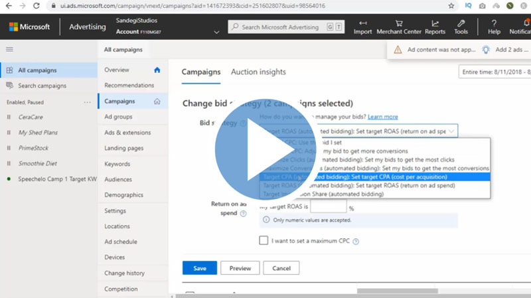The height and width of the screenshot is (298, 531).
Task: Open the Devices page
Action: (x=114, y=258)
